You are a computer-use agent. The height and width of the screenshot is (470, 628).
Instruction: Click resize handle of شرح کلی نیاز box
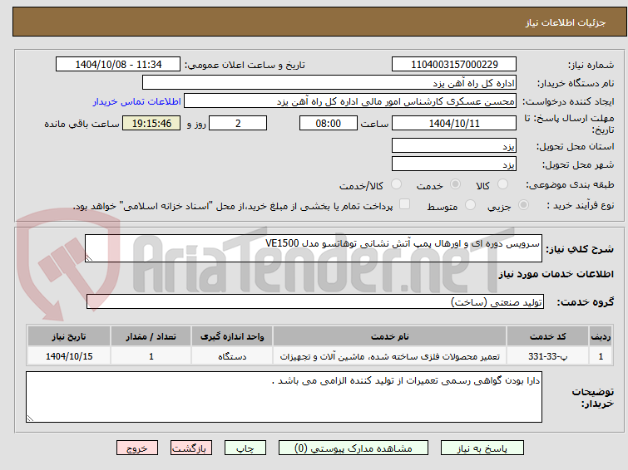tap(89, 258)
